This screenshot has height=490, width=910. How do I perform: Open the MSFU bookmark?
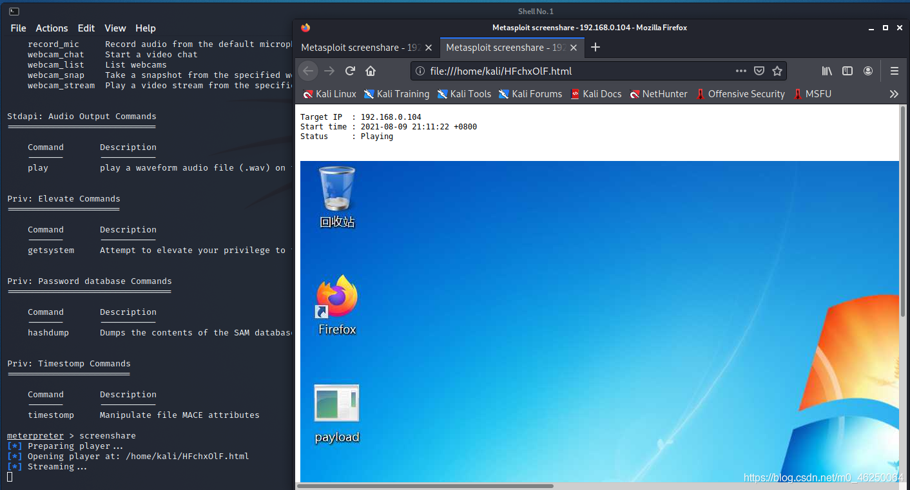click(x=812, y=94)
